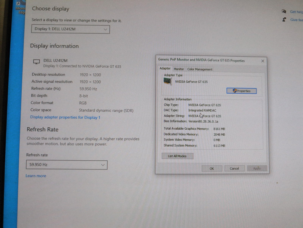
Task: Click the RGB color format value
Action: pos(83,103)
